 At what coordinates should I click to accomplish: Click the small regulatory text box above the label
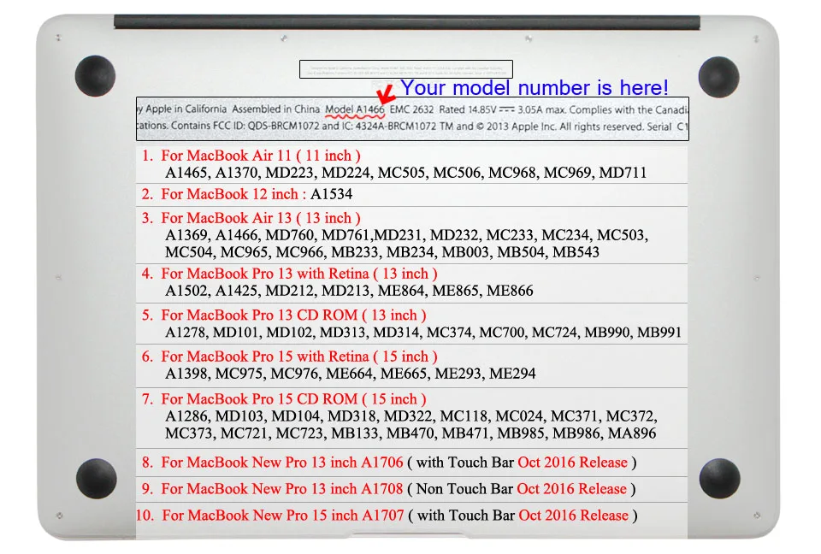405,68
